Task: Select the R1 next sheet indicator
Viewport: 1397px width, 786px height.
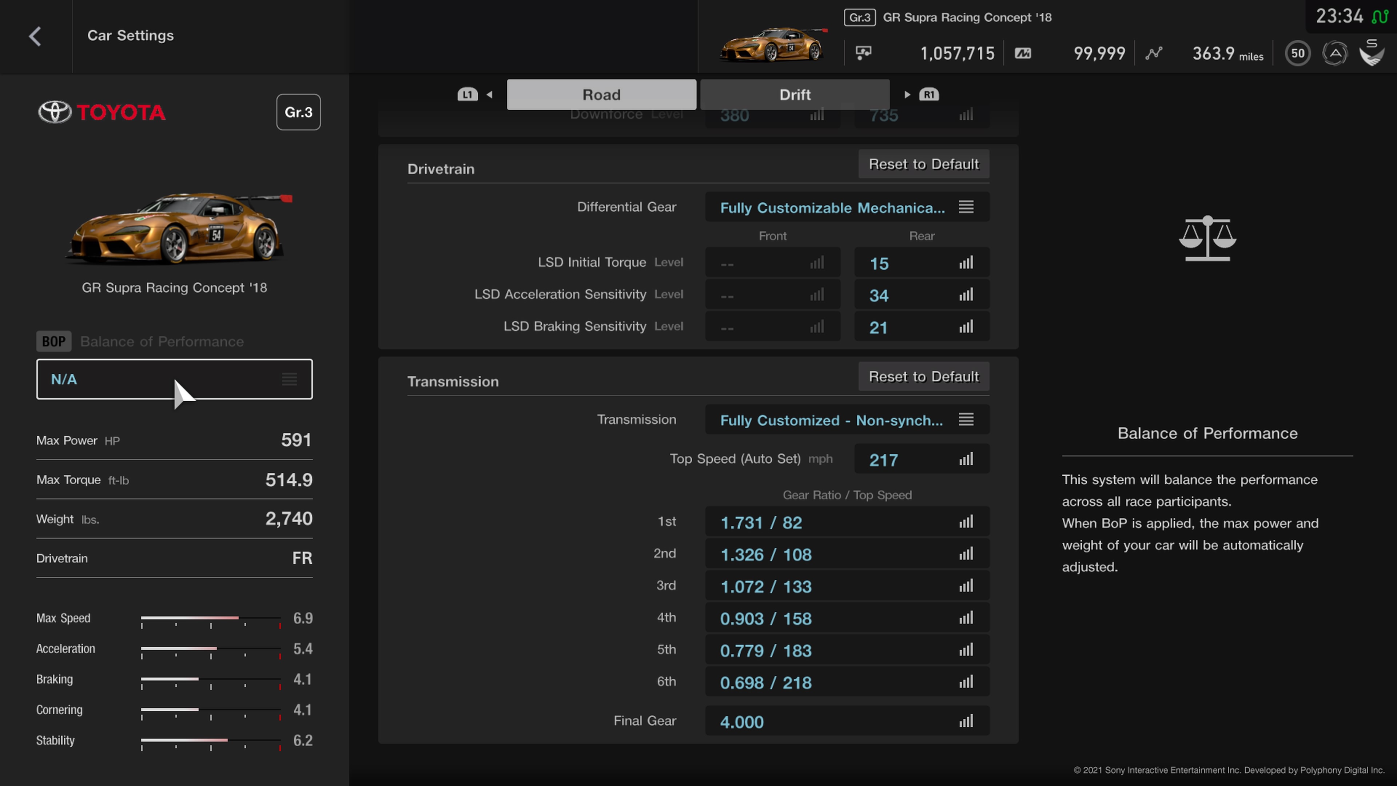Action: (929, 94)
